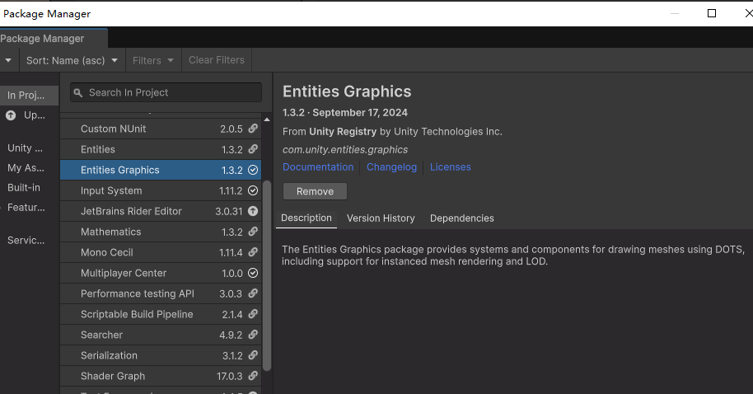Click the link icon next to Custom NUnit
Image resolution: width=753 pixels, height=394 pixels.
click(x=253, y=129)
